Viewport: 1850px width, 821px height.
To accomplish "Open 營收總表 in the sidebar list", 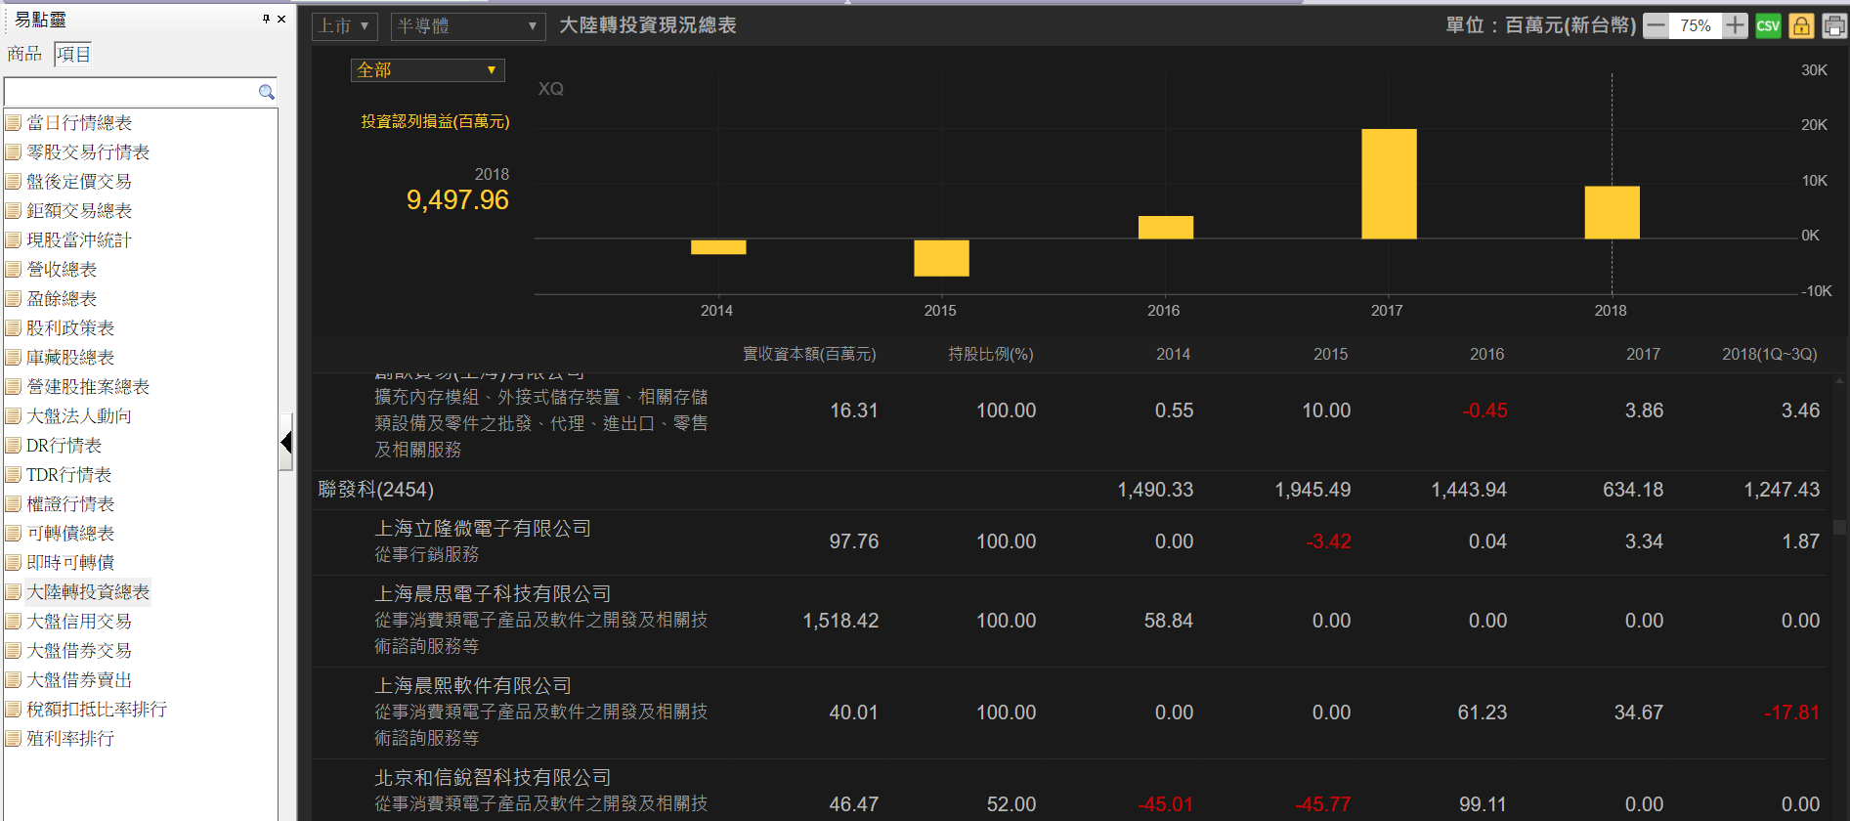I will pos(62,269).
